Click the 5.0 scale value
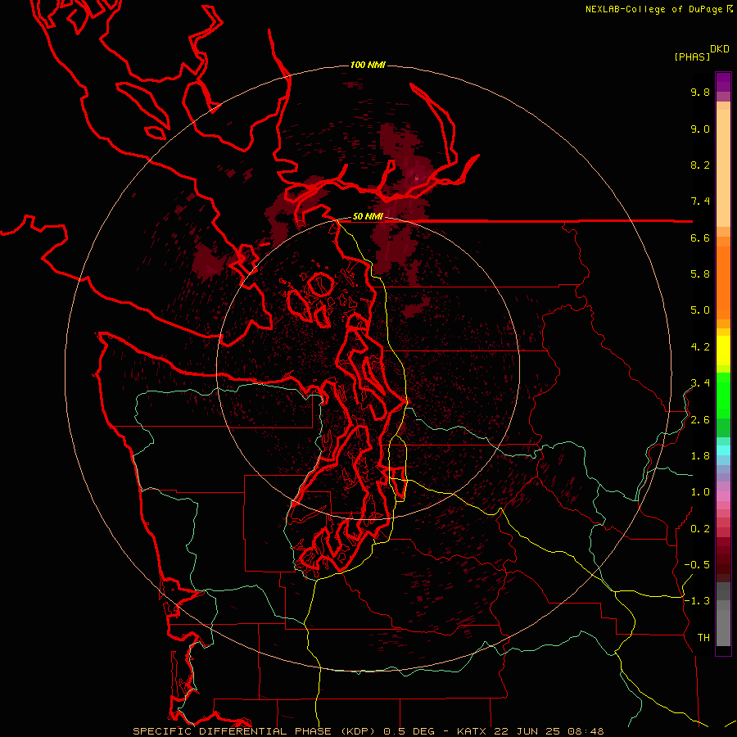The height and width of the screenshot is (737, 737). pos(700,310)
